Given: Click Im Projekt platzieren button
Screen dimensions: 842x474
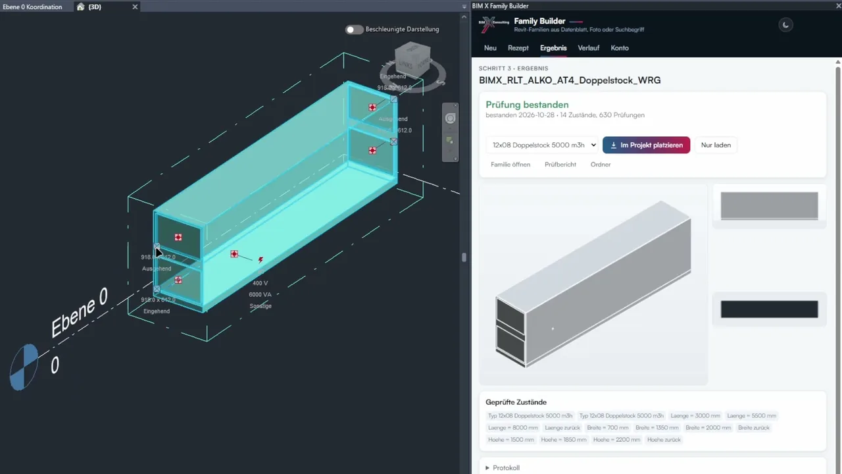Looking at the screenshot, I should click(x=646, y=145).
